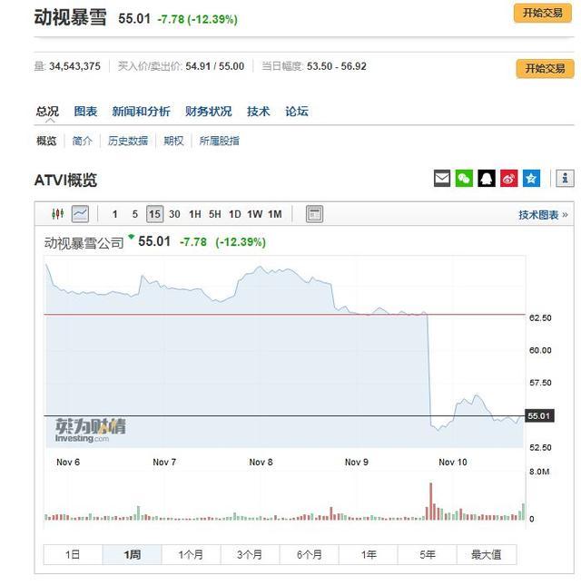The width and height of the screenshot is (581, 585).
Task: Select 1年 time range
Action: click(x=369, y=555)
